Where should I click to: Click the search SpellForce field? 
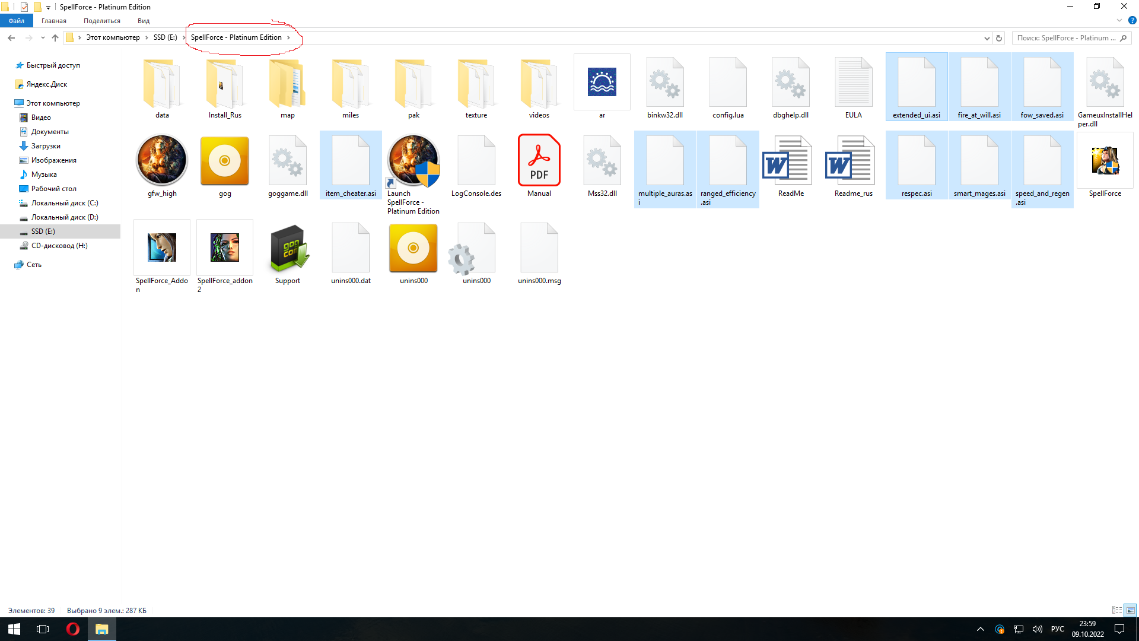click(x=1065, y=38)
